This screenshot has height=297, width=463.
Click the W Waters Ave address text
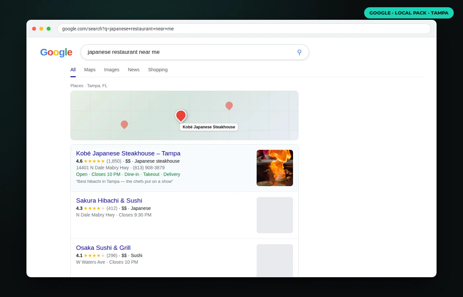point(91,262)
